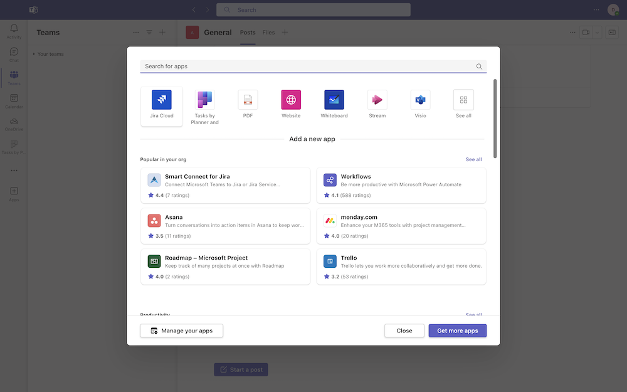Screen dimensions: 627x392
Task: Open Teams list filter icon
Action: pos(149,33)
